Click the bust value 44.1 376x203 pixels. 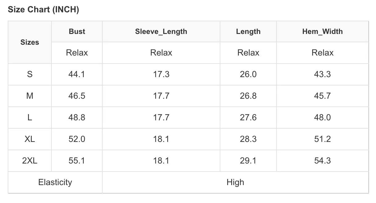[77, 74]
